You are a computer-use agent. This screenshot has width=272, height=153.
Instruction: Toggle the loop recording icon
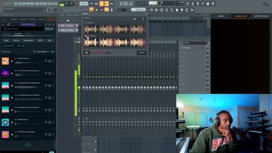(x=111, y=4)
